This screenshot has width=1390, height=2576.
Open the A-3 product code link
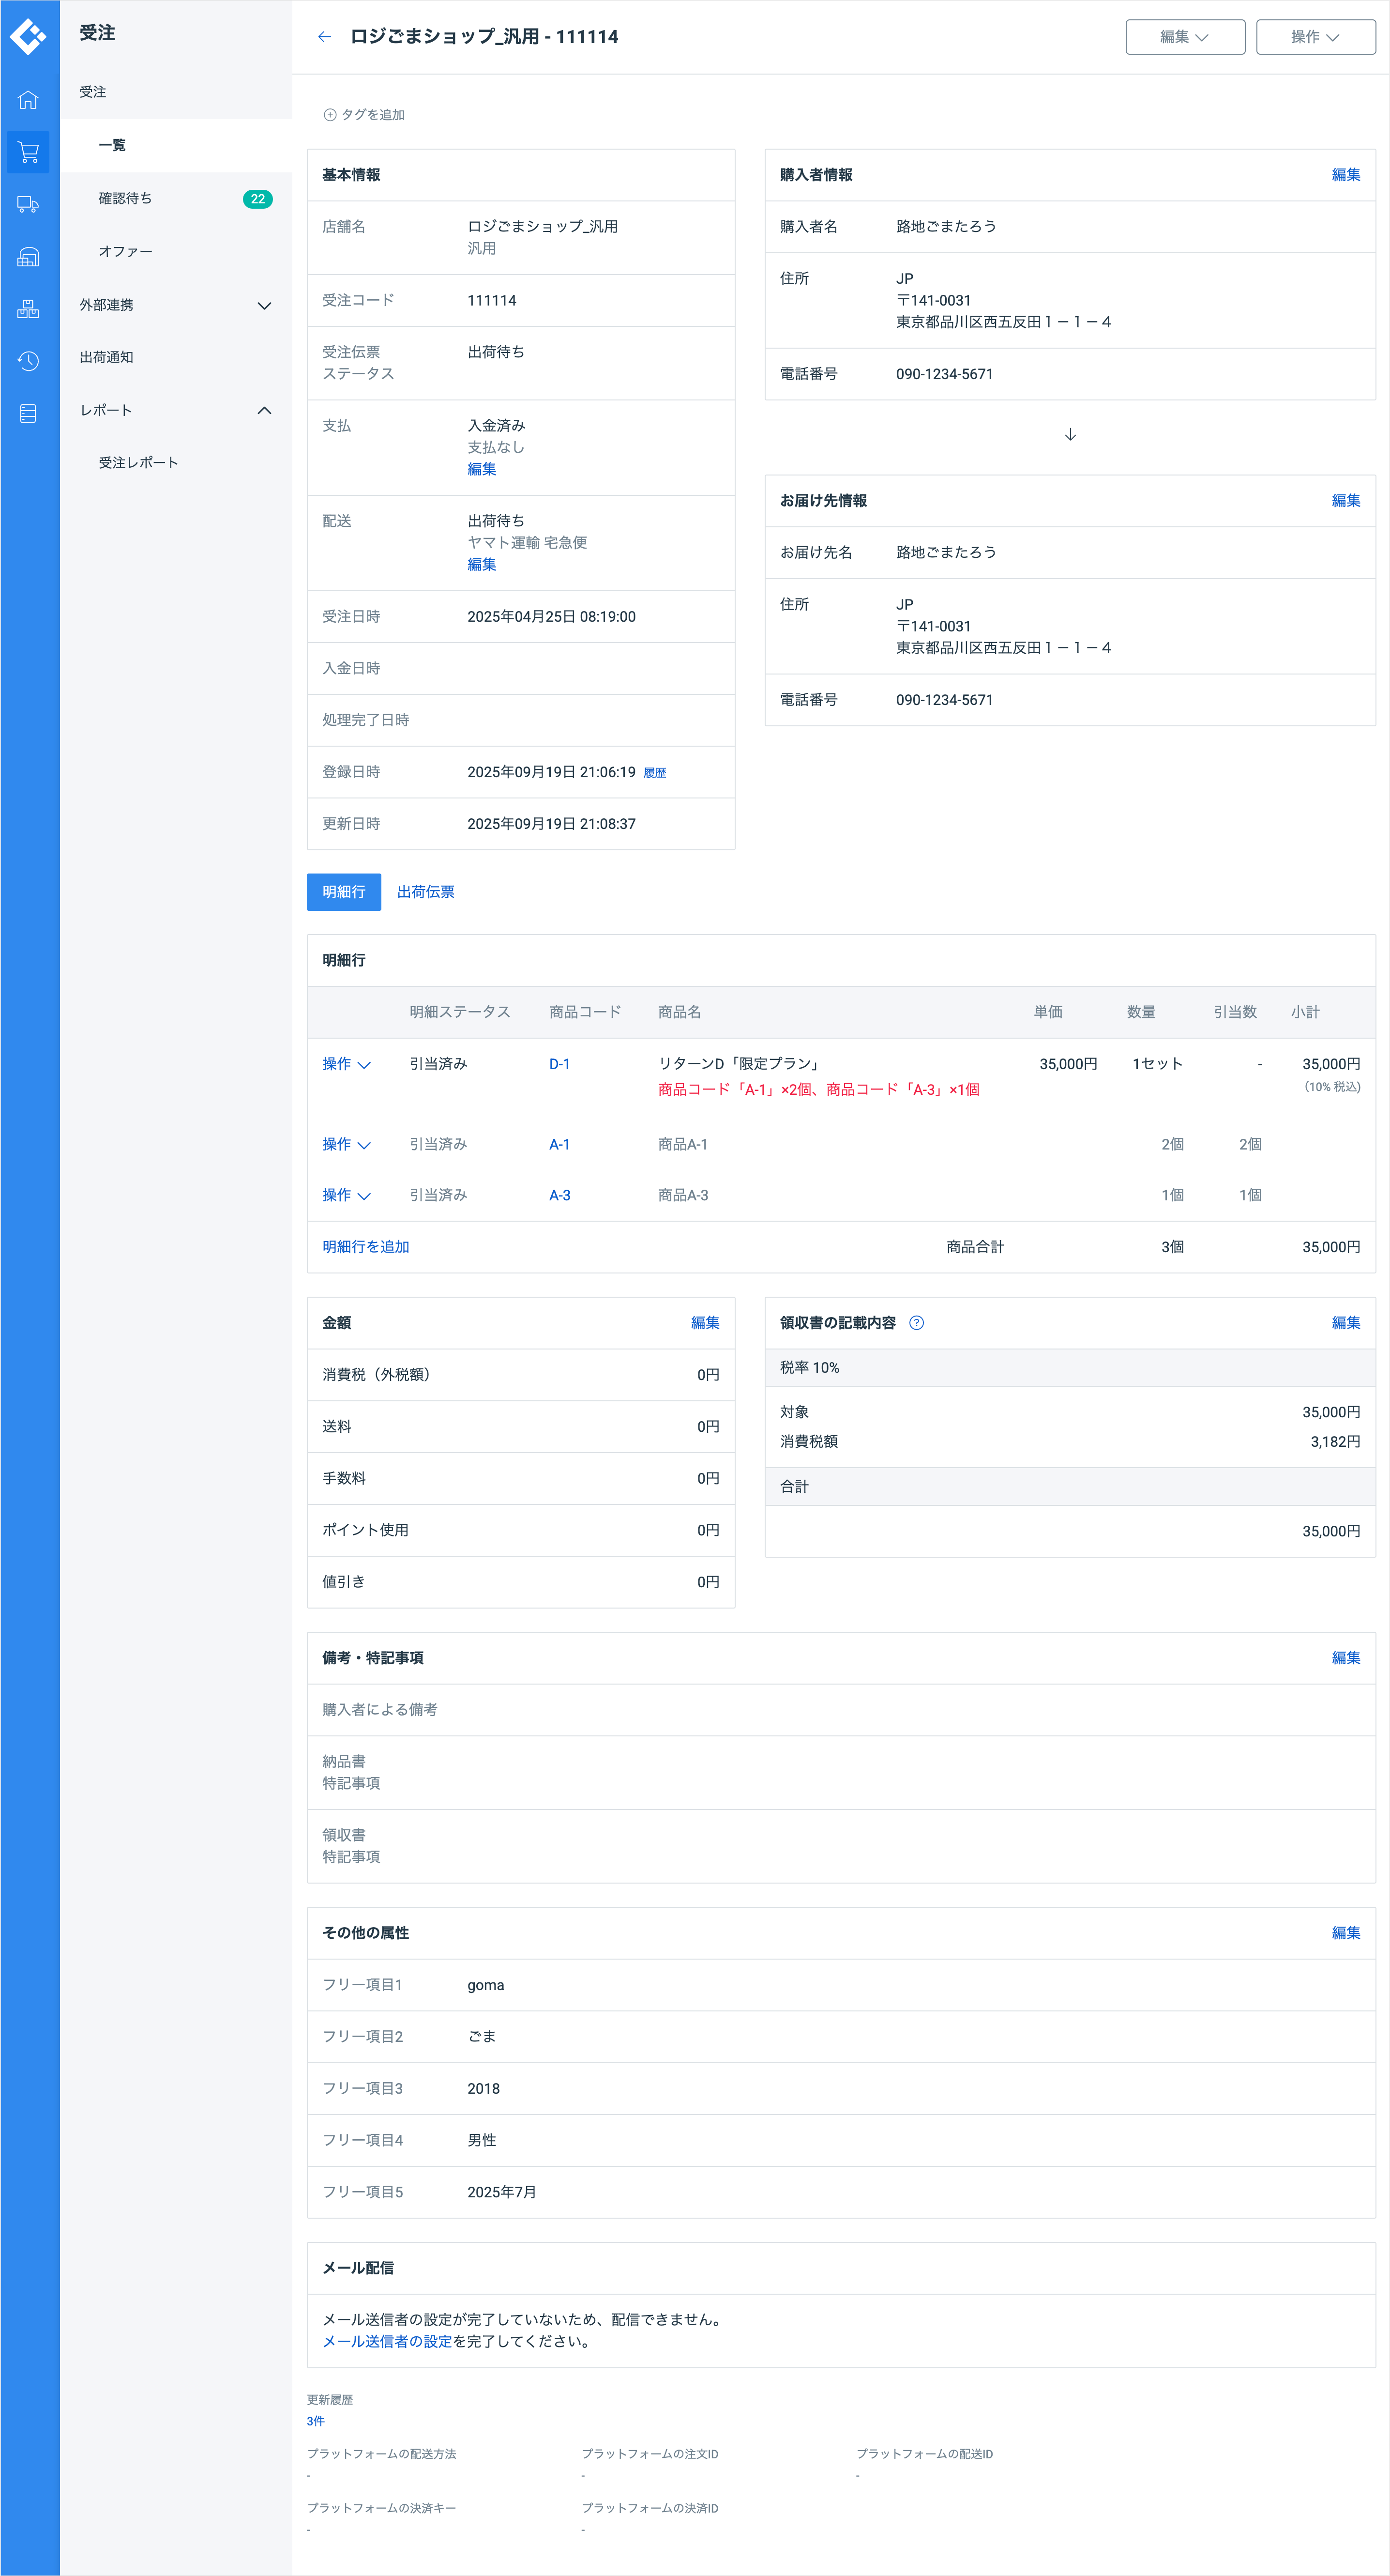tap(559, 1195)
